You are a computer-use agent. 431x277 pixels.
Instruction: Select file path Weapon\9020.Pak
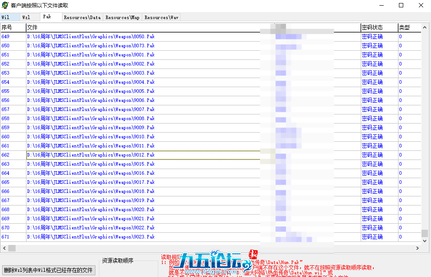pyautogui.click(x=91, y=209)
